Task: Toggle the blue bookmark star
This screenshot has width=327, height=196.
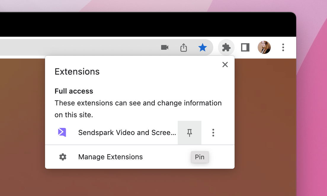Action: coord(202,48)
